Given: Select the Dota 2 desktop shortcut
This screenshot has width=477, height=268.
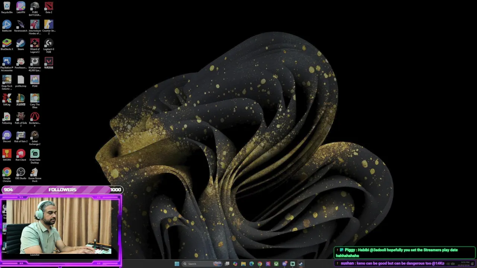Looking at the screenshot, I should (49, 8).
